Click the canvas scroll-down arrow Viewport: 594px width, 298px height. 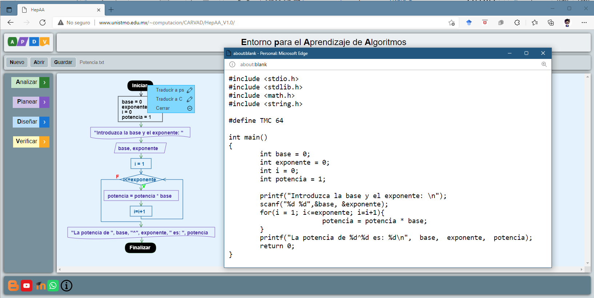pos(587,263)
